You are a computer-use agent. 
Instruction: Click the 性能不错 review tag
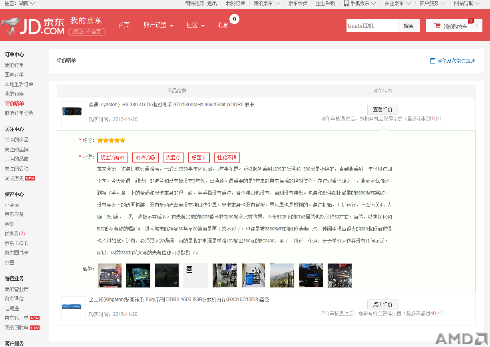pyautogui.click(x=227, y=157)
